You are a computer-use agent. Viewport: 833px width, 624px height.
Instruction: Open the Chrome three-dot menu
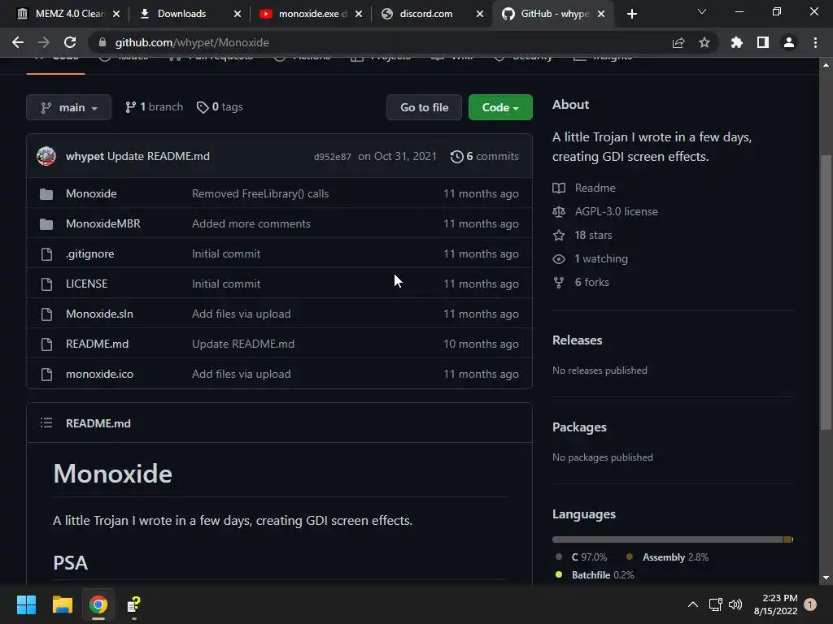tap(815, 42)
